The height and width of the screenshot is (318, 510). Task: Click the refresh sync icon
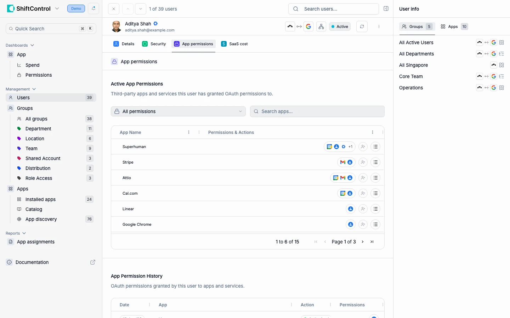pyautogui.click(x=362, y=26)
